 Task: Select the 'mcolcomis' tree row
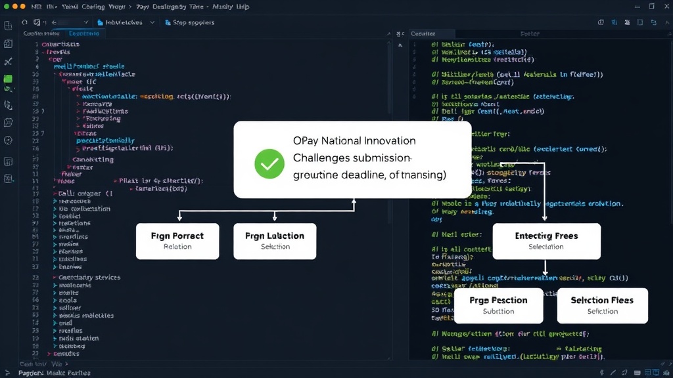tap(75, 285)
